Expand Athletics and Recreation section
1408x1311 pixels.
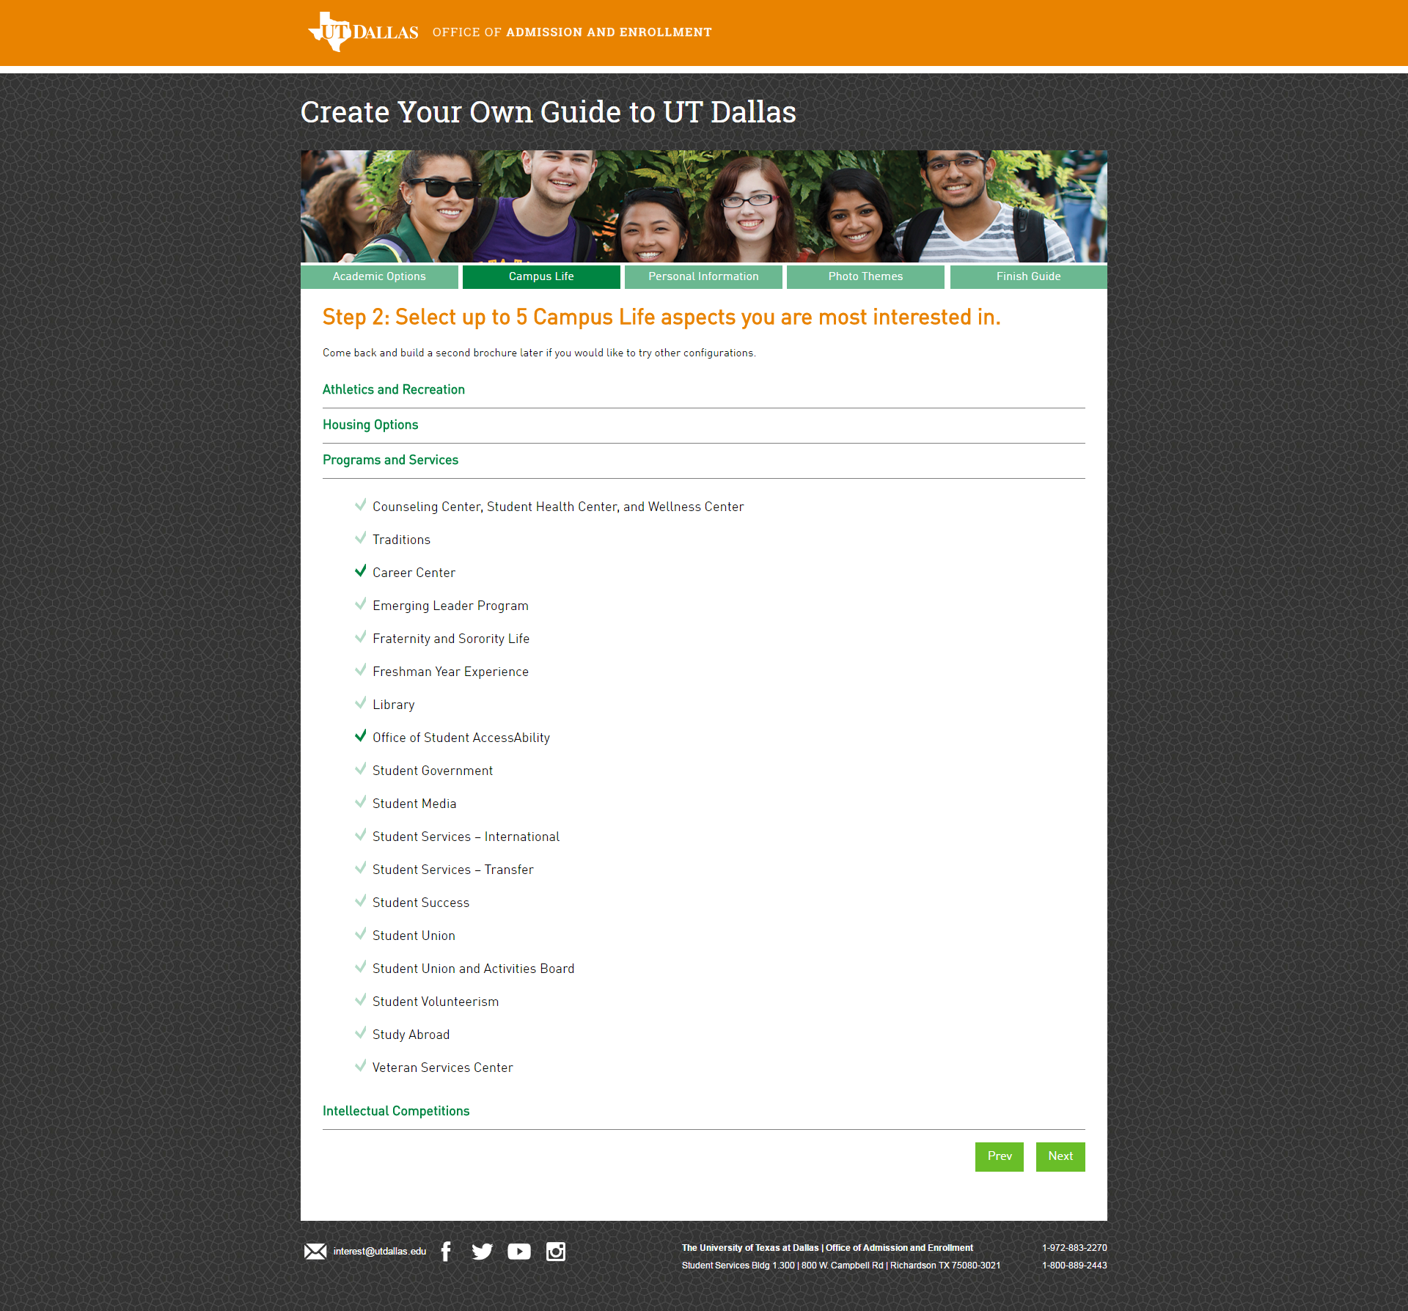[394, 389]
